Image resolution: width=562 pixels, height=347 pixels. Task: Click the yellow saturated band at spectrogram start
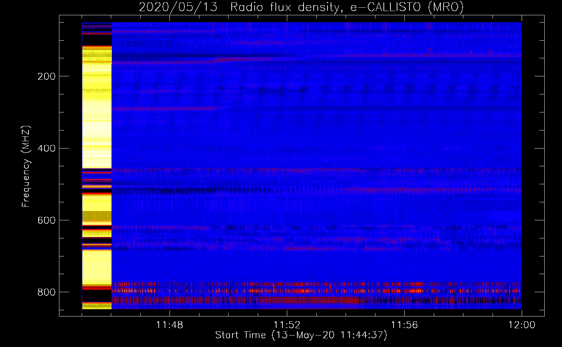(x=97, y=166)
